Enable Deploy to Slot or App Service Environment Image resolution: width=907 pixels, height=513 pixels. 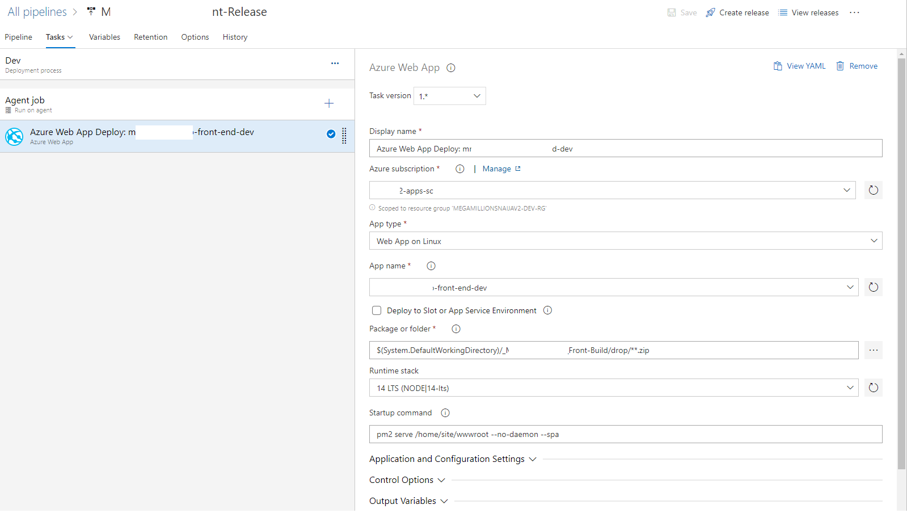click(377, 310)
